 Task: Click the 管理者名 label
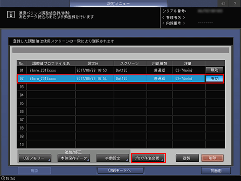[173, 17]
